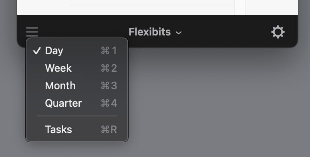Viewport: 310px width, 157px height.
Task: Open the hamburger view menu icon
Action: pos(32,32)
